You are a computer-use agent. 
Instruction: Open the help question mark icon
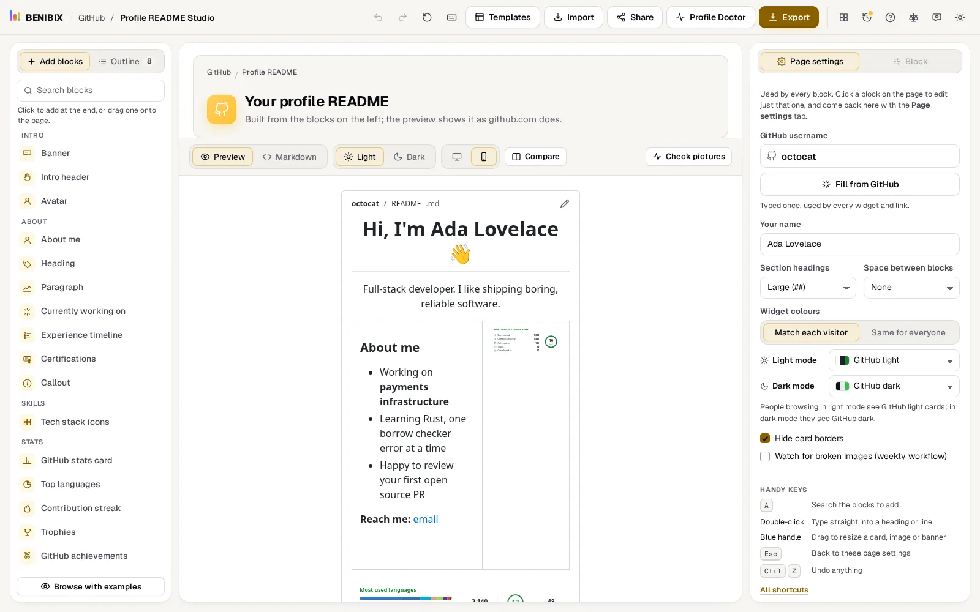(890, 17)
